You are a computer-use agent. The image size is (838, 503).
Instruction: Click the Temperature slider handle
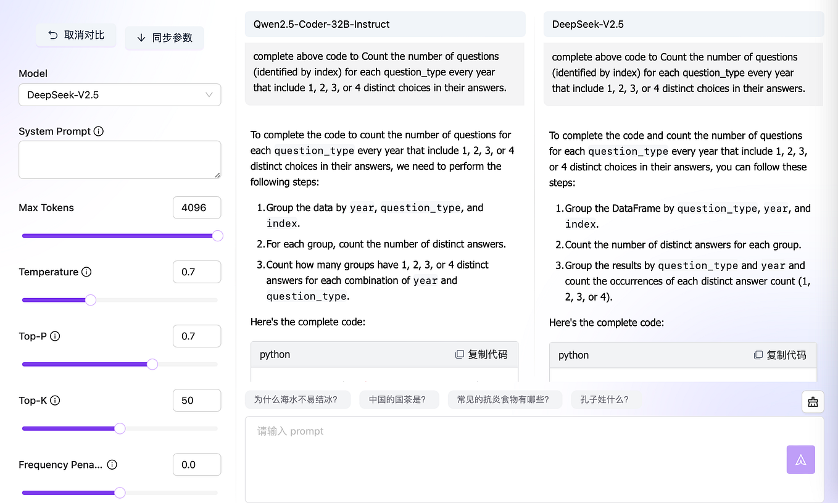click(x=91, y=300)
